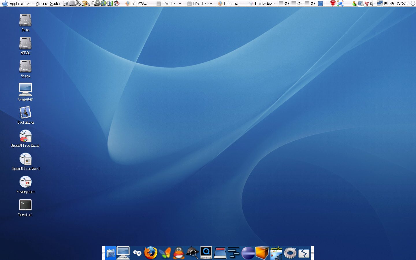Click the globe internet launcher in top panel
416x260 pixels.
(x=104, y=3)
